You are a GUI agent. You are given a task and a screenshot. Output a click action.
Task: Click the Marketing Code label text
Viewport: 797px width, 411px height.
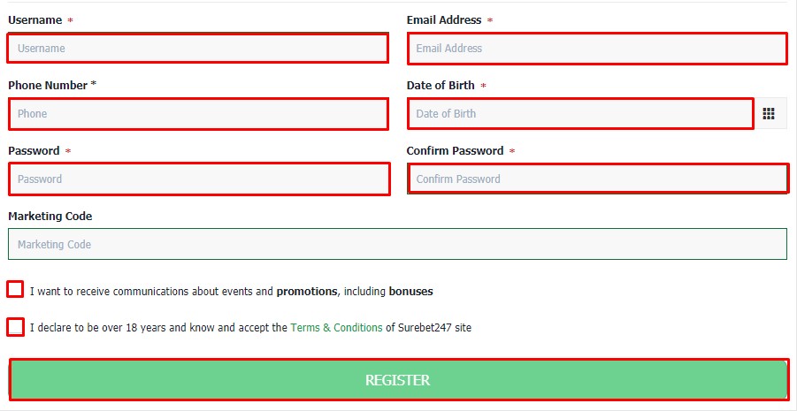click(50, 217)
